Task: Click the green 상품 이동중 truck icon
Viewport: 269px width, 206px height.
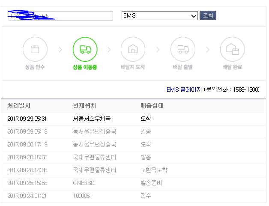Action: (85, 50)
